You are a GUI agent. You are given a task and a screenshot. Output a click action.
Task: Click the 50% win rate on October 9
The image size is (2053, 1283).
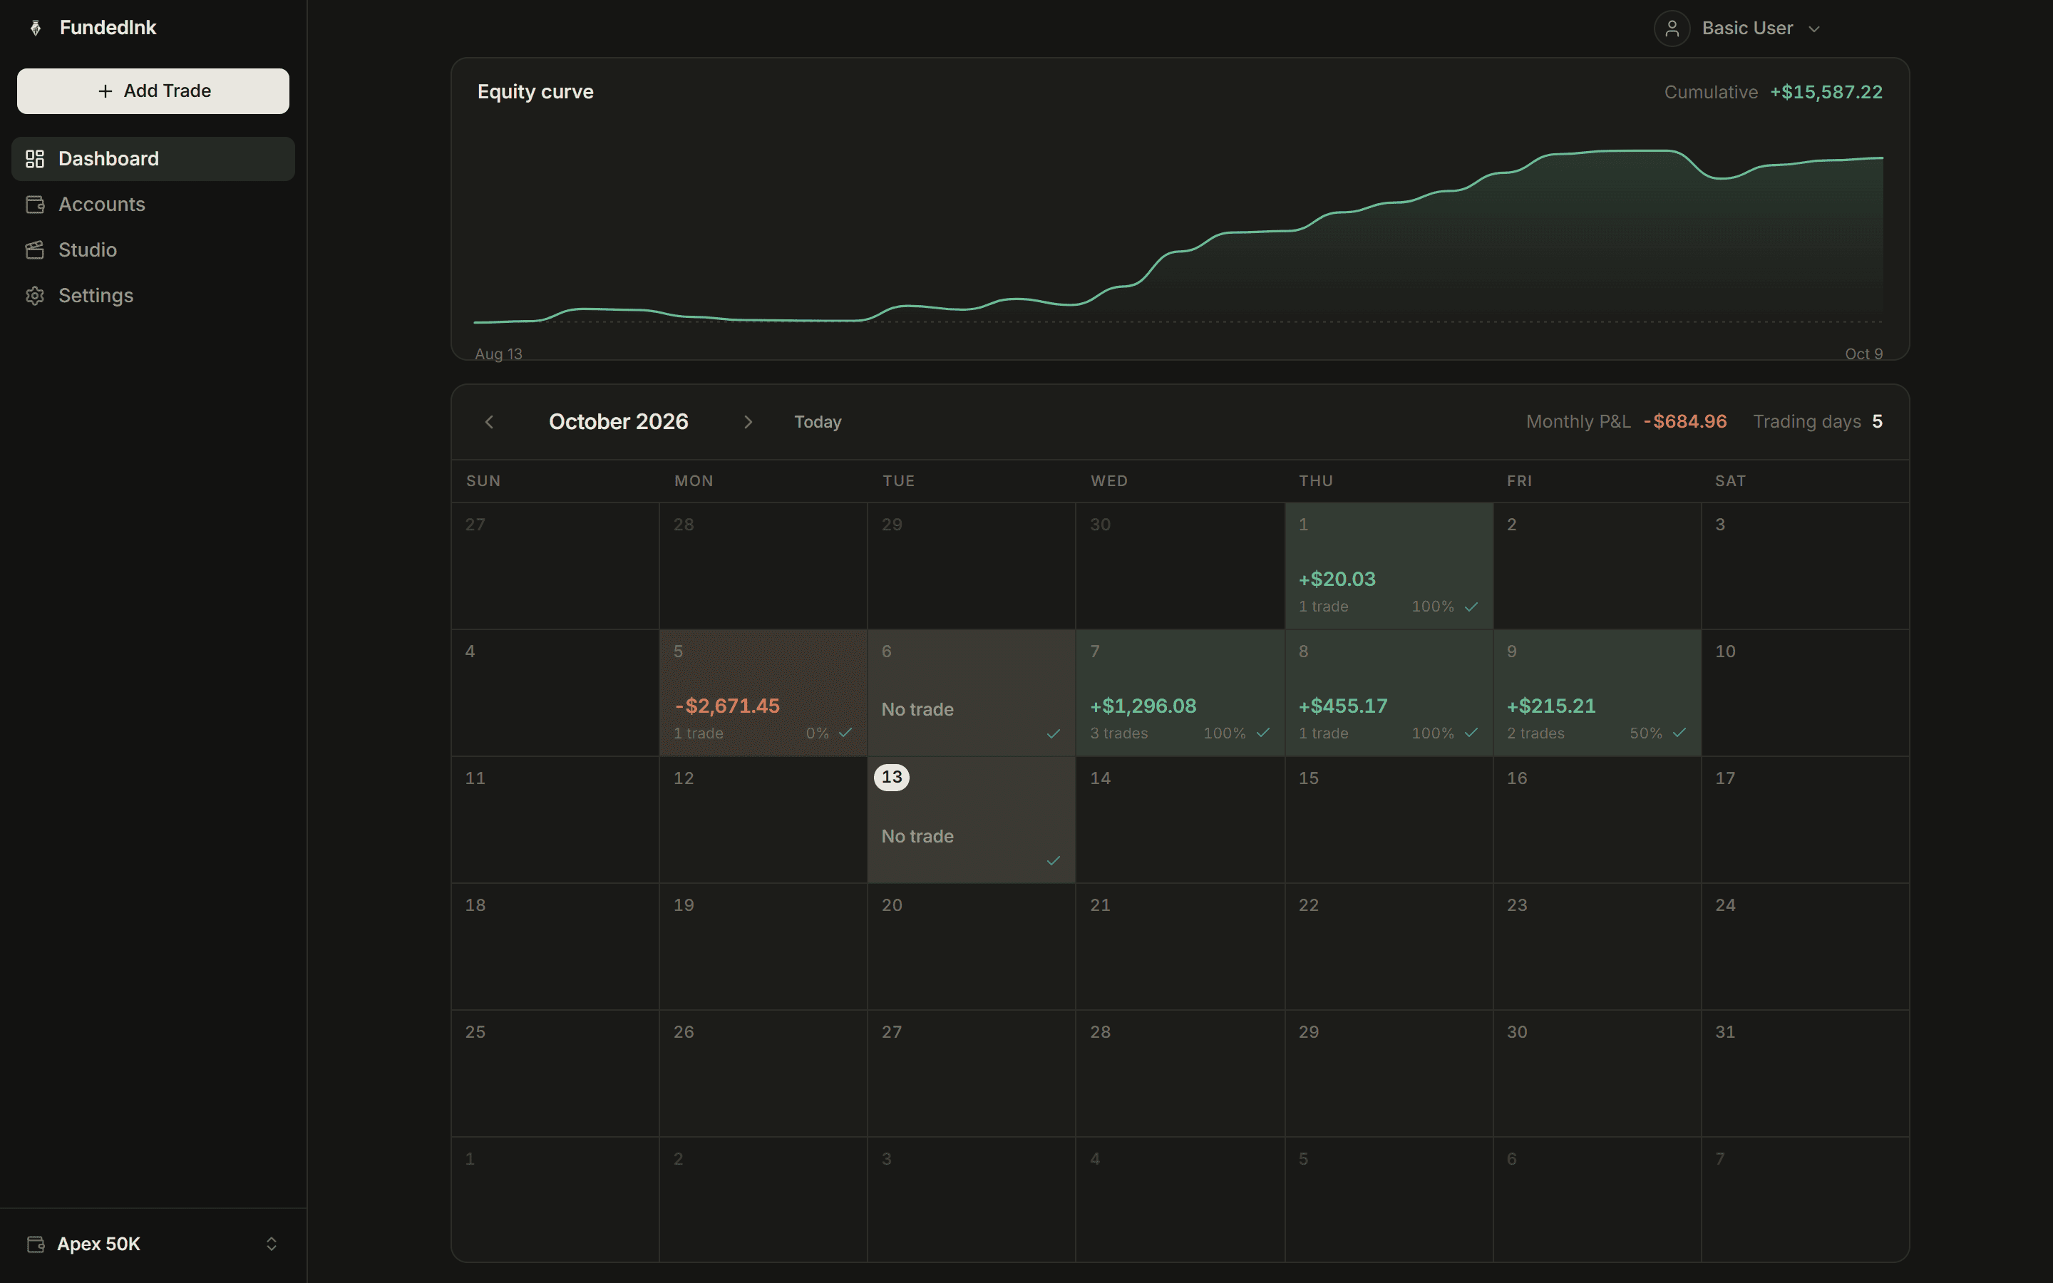tap(1646, 733)
